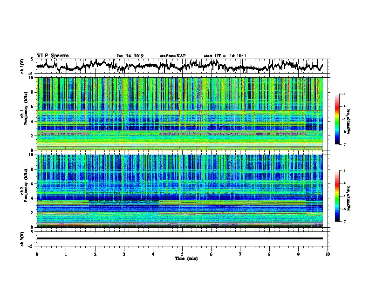Click inside the ch.1 spectrogram panel

[x=179, y=114]
